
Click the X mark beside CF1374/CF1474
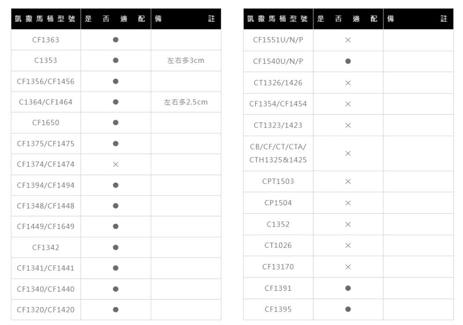[x=116, y=165]
